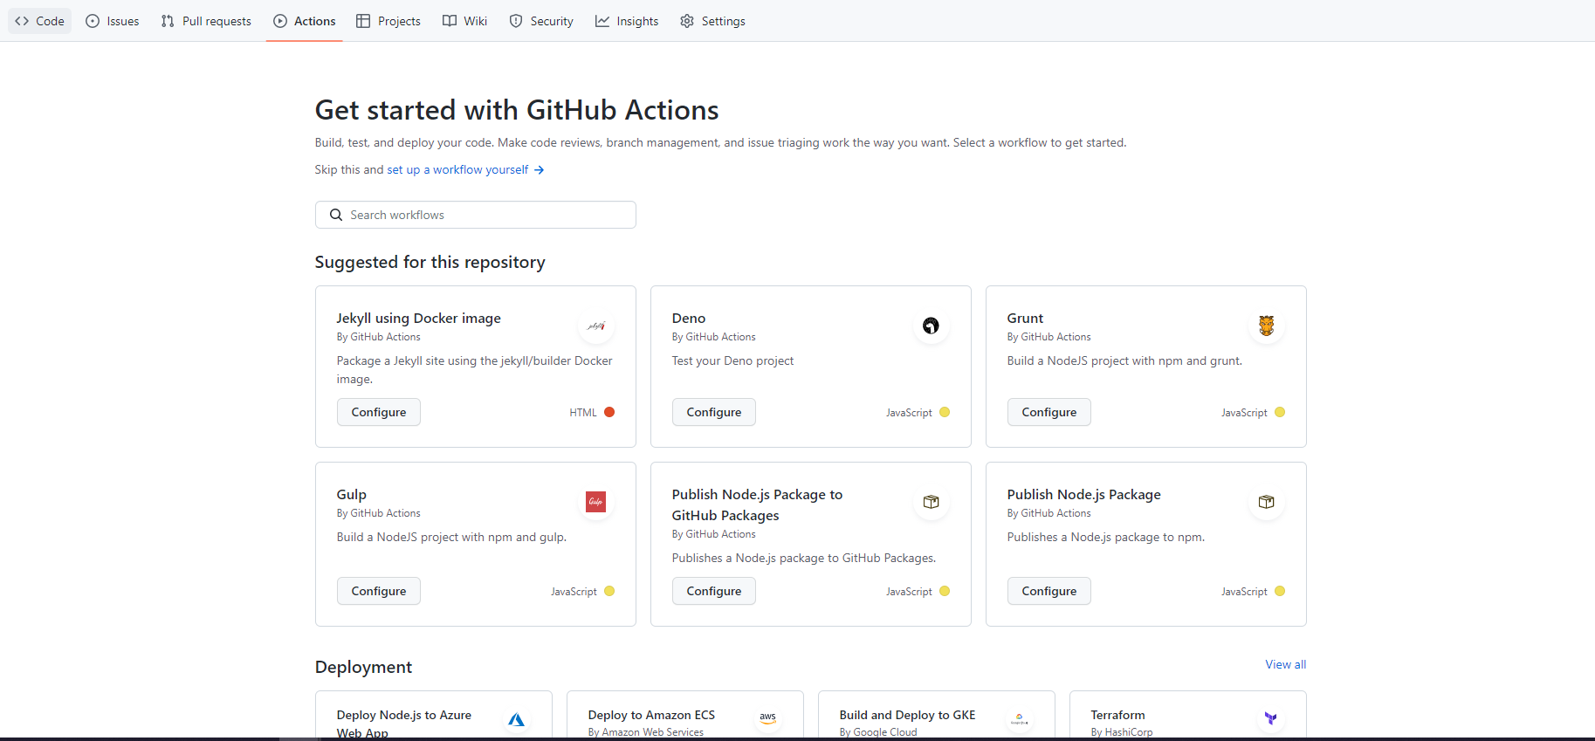Click the Google Cloud logo icon
Viewport: 1595px width, 741px height.
click(x=1020, y=719)
